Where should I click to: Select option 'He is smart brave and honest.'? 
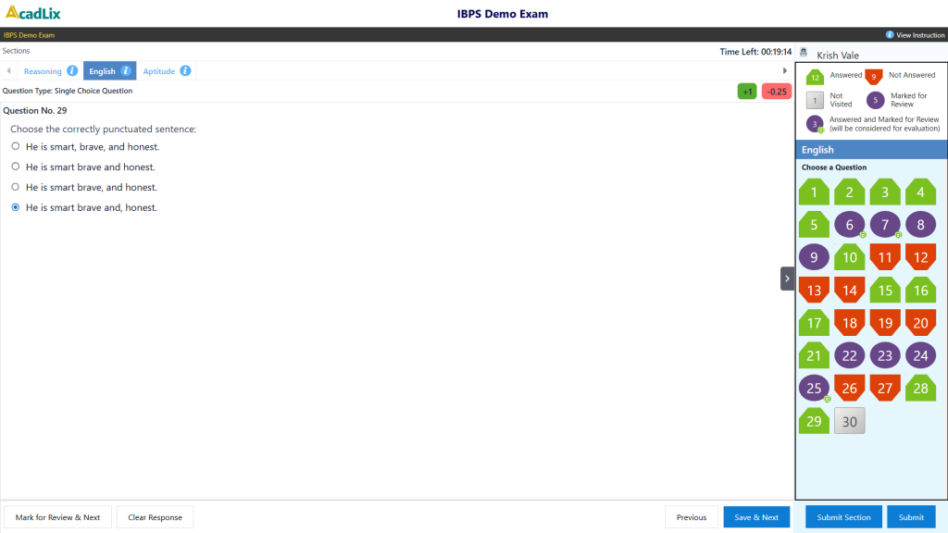15,166
